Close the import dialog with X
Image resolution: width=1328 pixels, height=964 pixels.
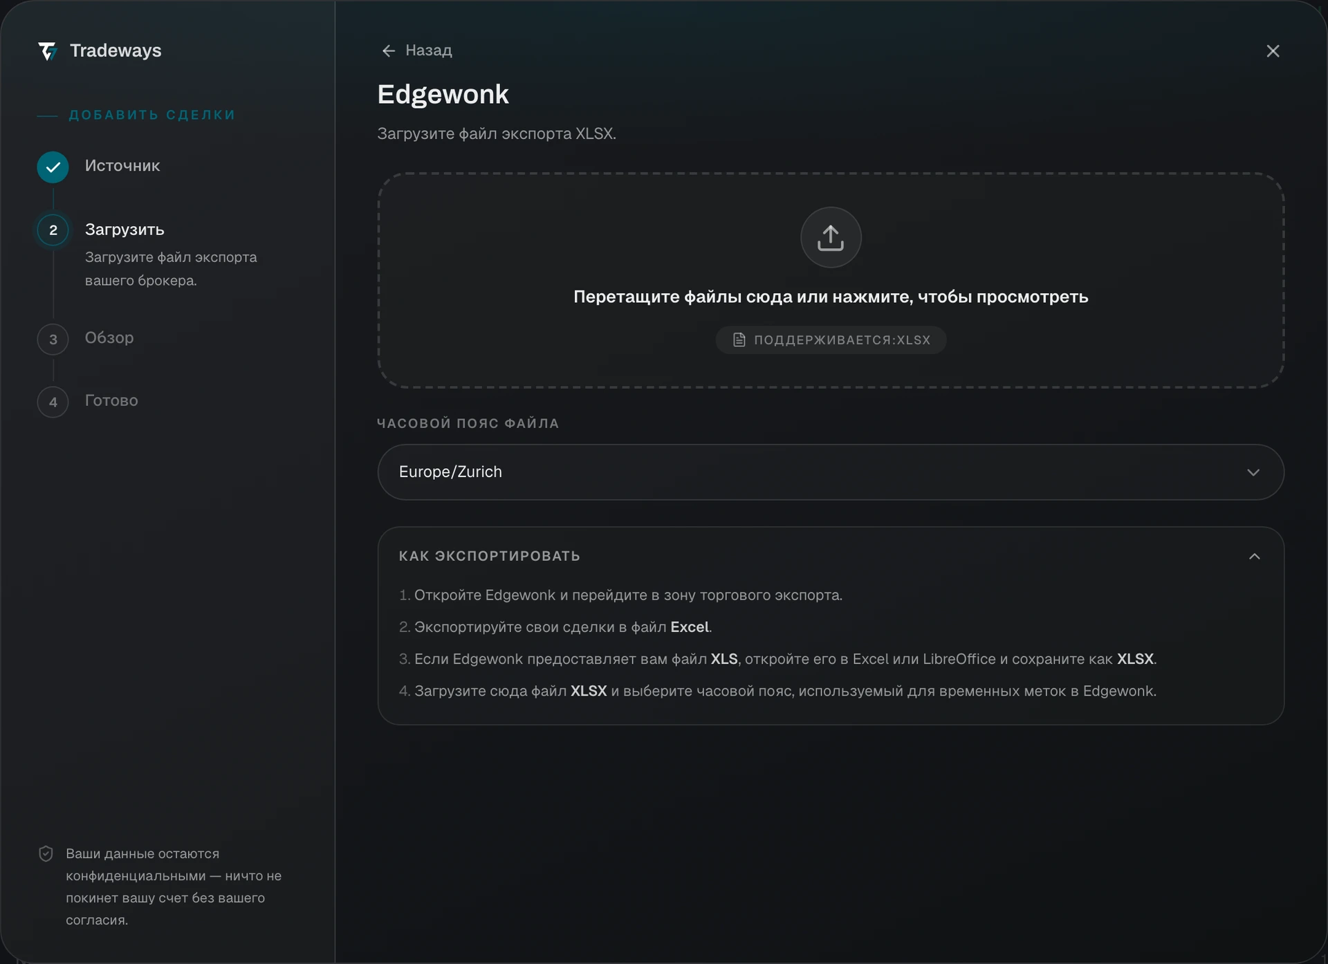1273,51
